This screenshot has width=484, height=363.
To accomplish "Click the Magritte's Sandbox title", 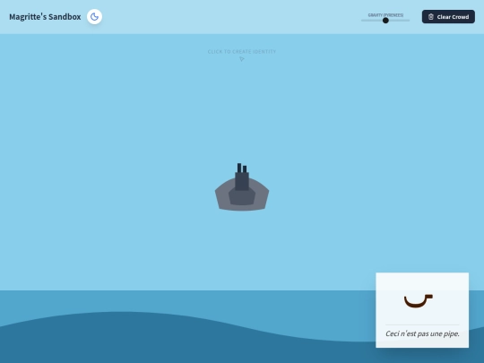I will click(x=45, y=17).
